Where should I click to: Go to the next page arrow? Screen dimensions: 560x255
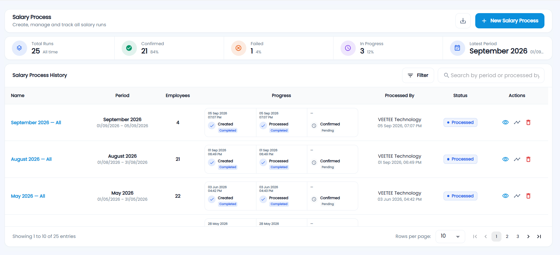tap(528, 236)
